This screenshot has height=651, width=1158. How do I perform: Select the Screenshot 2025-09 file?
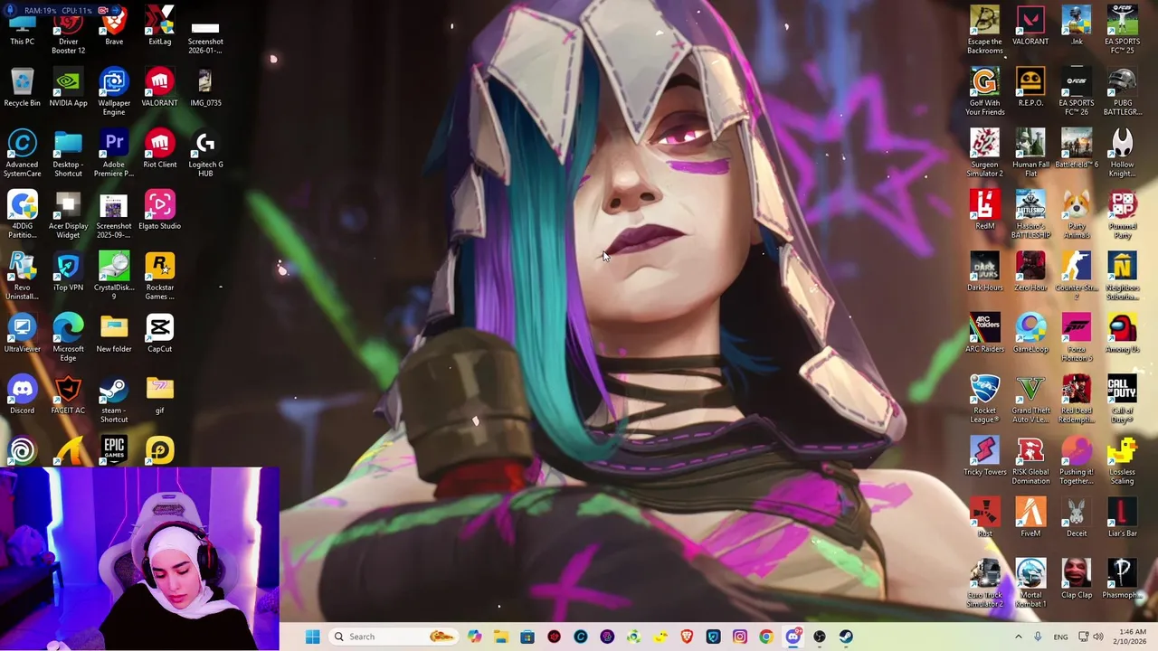click(114, 215)
